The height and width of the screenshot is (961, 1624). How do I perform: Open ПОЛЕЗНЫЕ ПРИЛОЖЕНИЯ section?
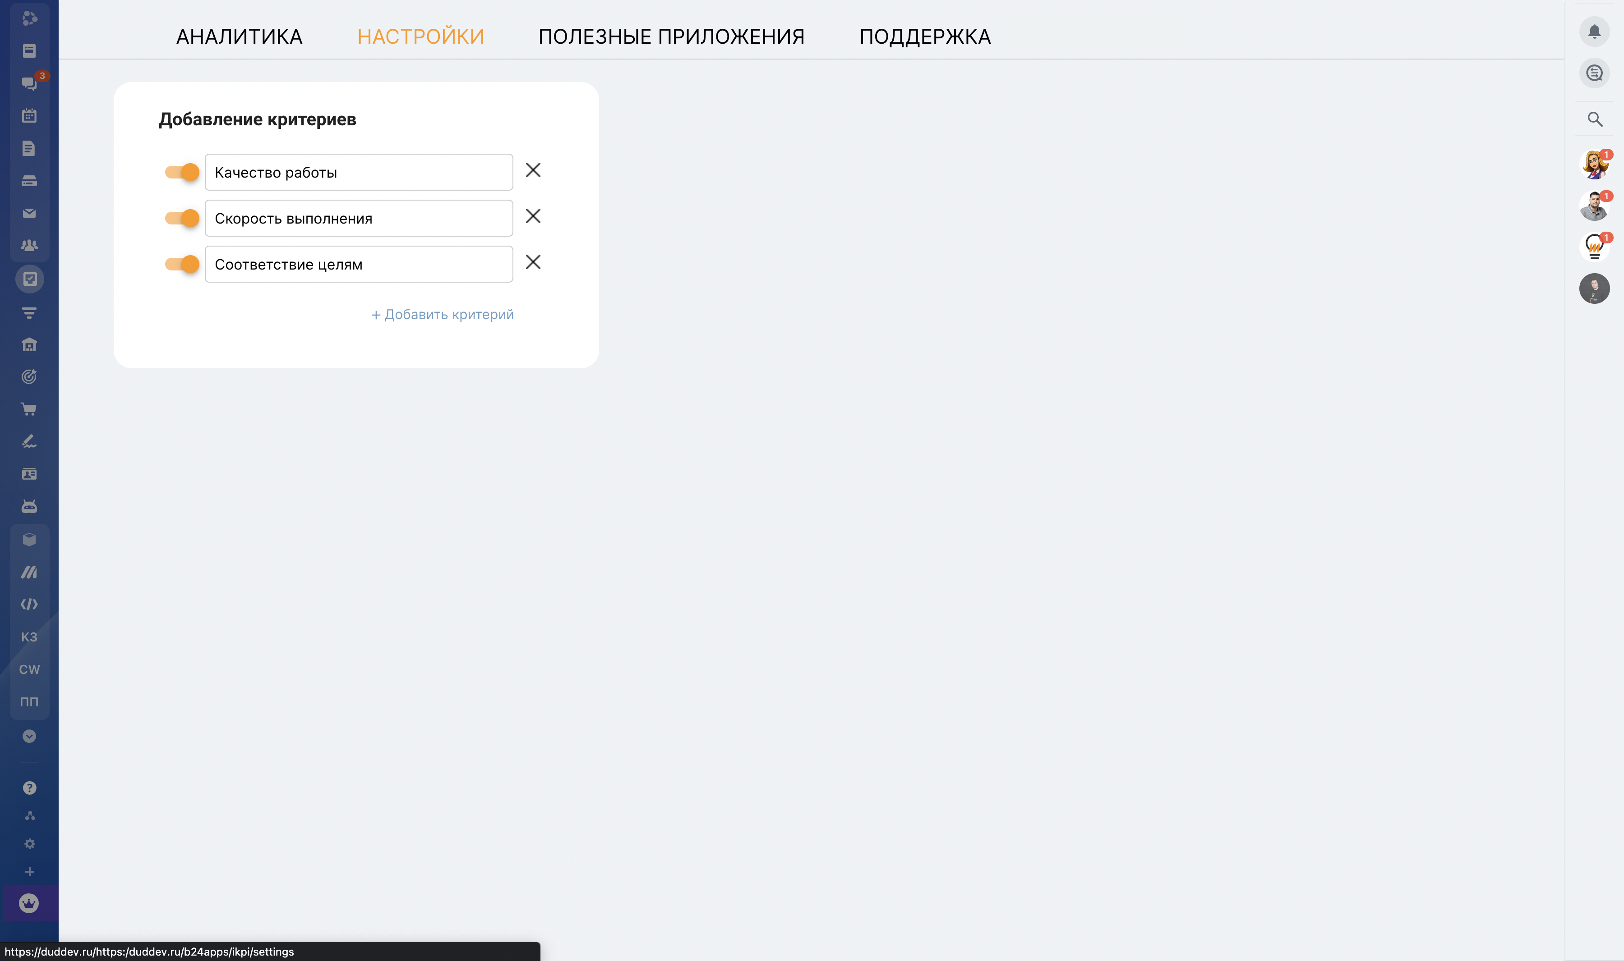point(671,36)
